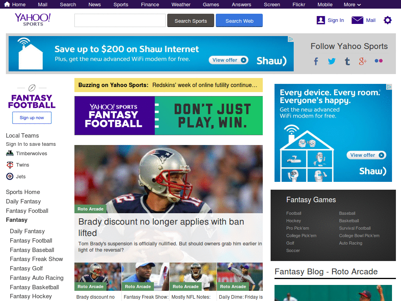
Task: Open Flickr in the top navigation bar
Action: (x=299, y=5)
